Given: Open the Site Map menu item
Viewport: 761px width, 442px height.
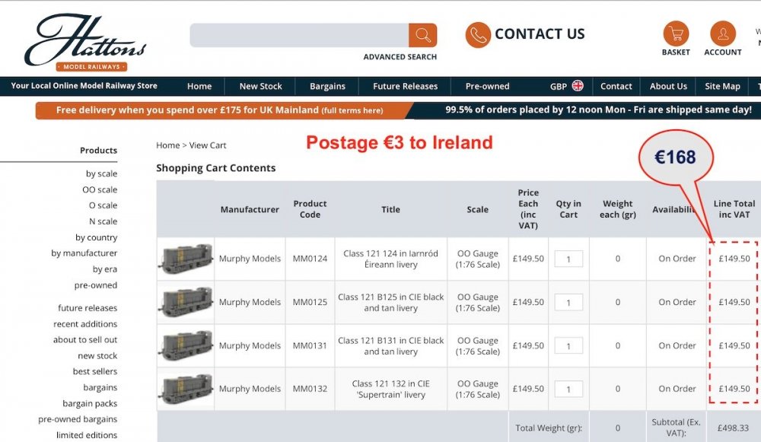Looking at the screenshot, I should coord(722,86).
